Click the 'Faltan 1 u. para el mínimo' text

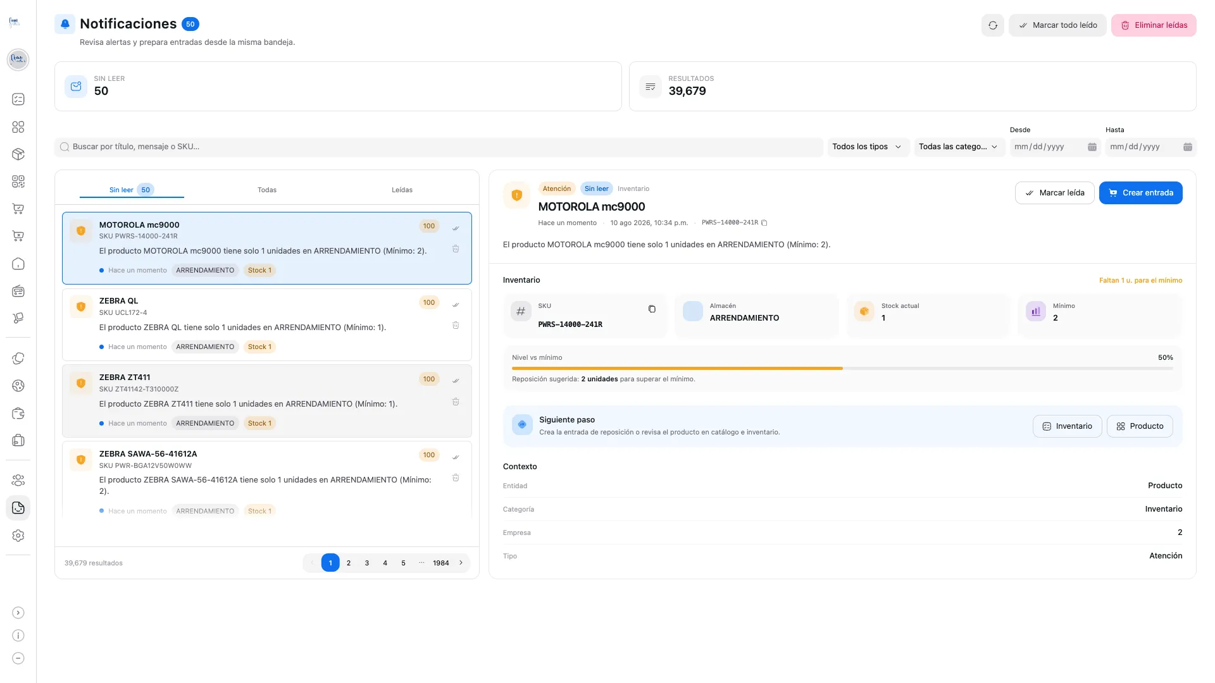(1140, 280)
